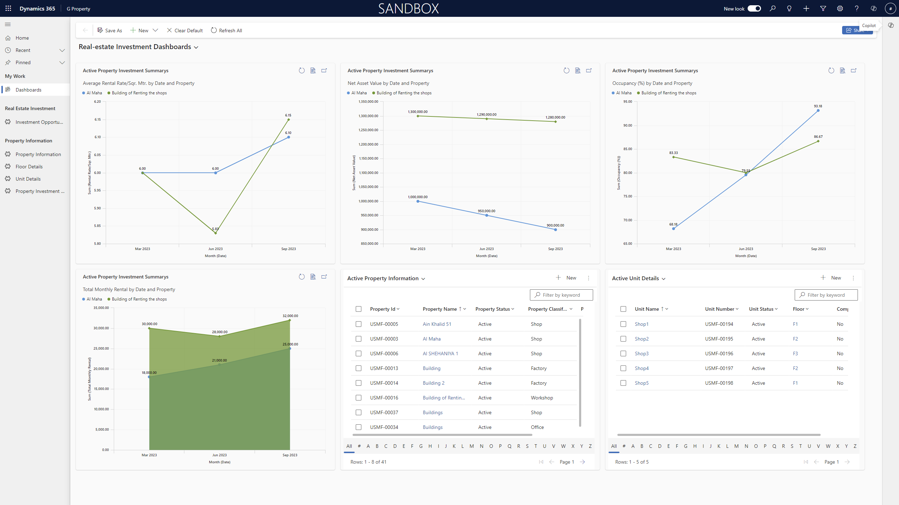899x505 pixels.
Task: Open the advanced find filter icon
Action: [823, 8]
